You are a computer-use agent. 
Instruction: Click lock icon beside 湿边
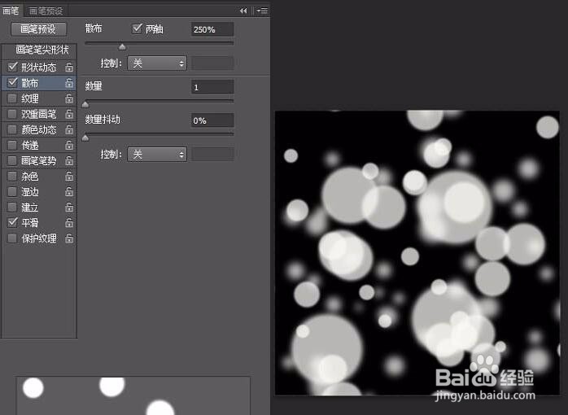(x=69, y=192)
